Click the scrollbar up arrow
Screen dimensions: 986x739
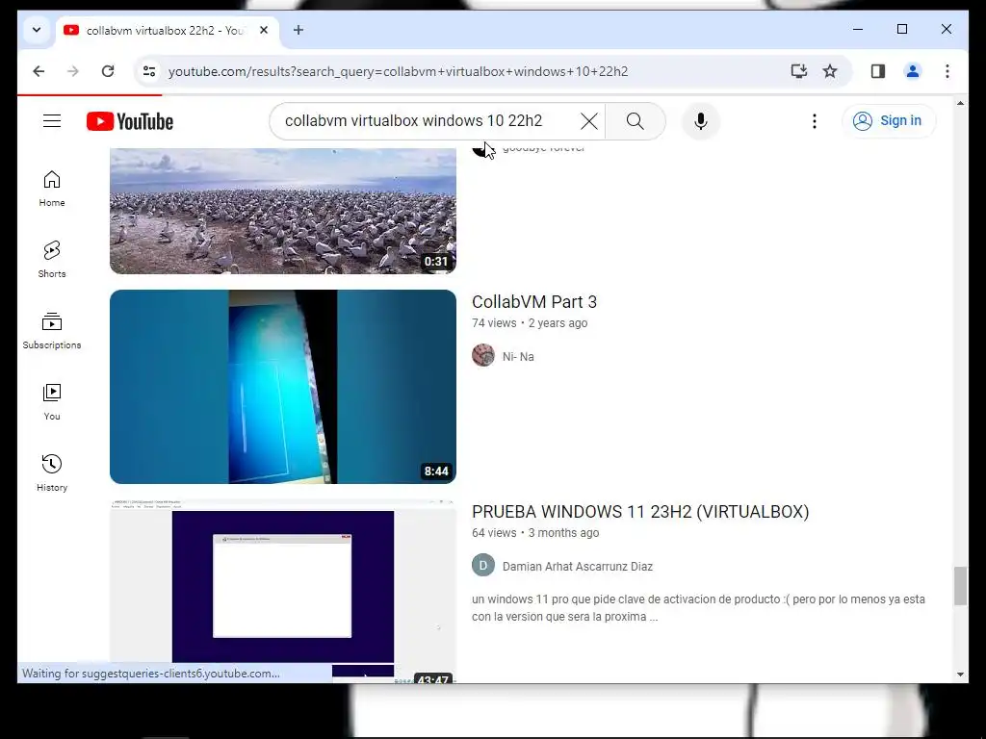[960, 103]
